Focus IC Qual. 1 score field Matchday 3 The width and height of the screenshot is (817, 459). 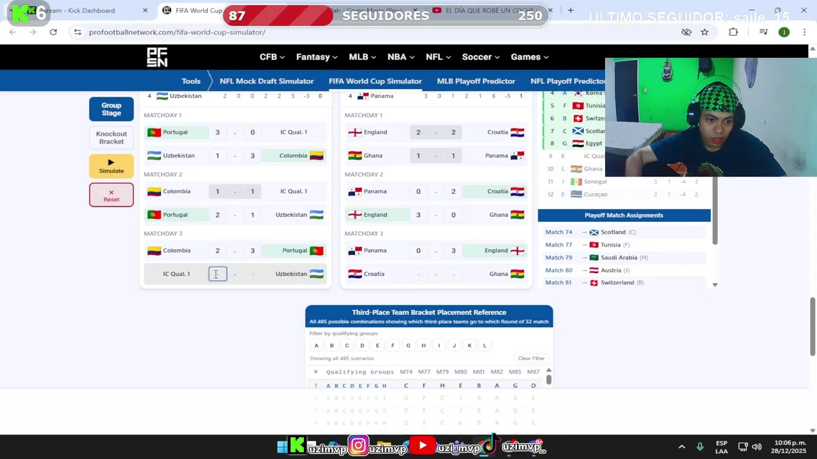pyautogui.click(x=217, y=274)
